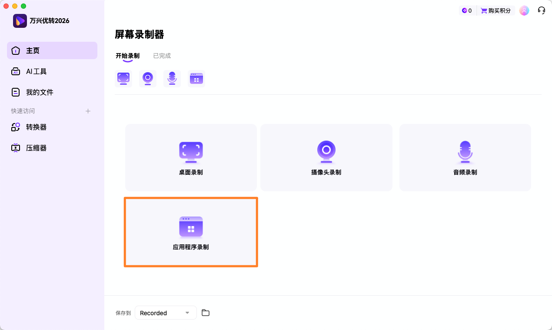This screenshot has width=552, height=330.
Task: Start 应用程序录制 from the highlighted card
Action: [x=190, y=232]
